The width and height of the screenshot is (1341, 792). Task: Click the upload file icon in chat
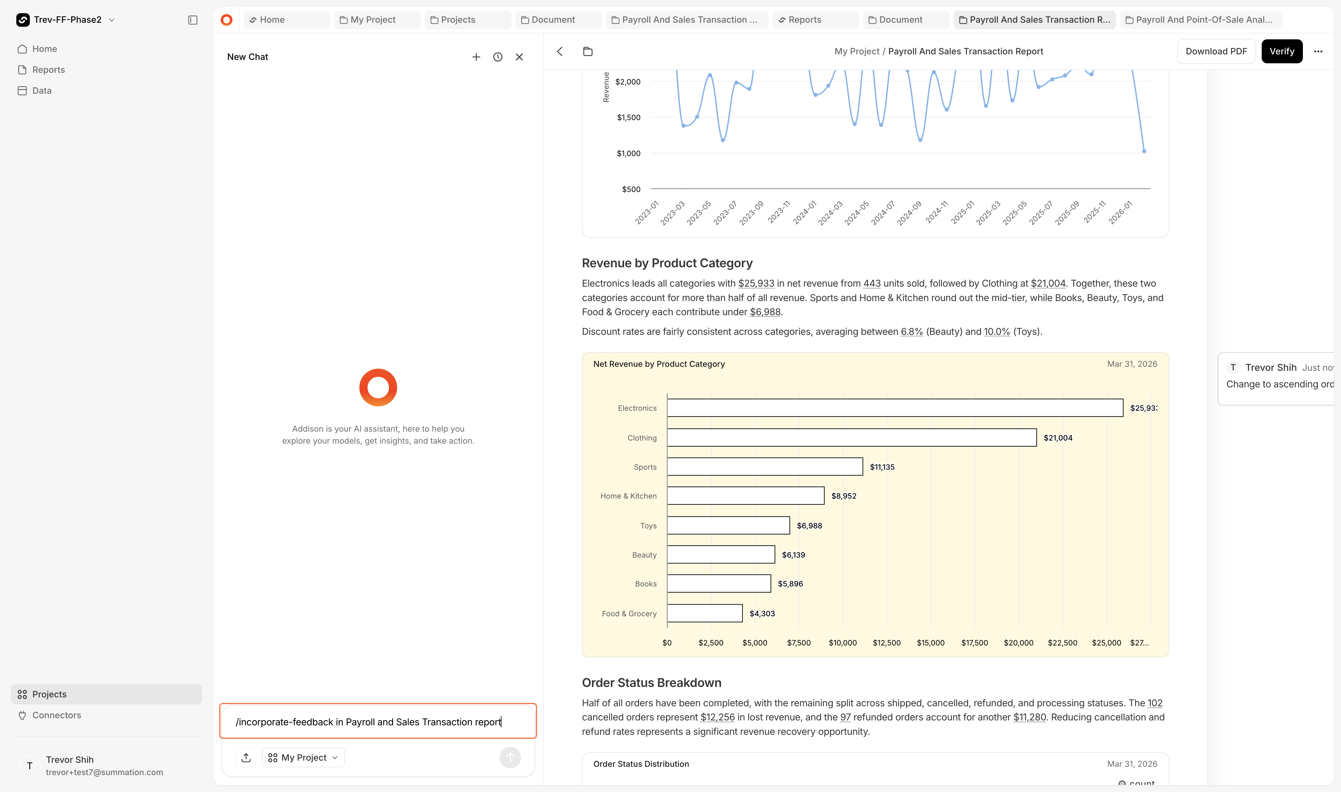(x=246, y=757)
